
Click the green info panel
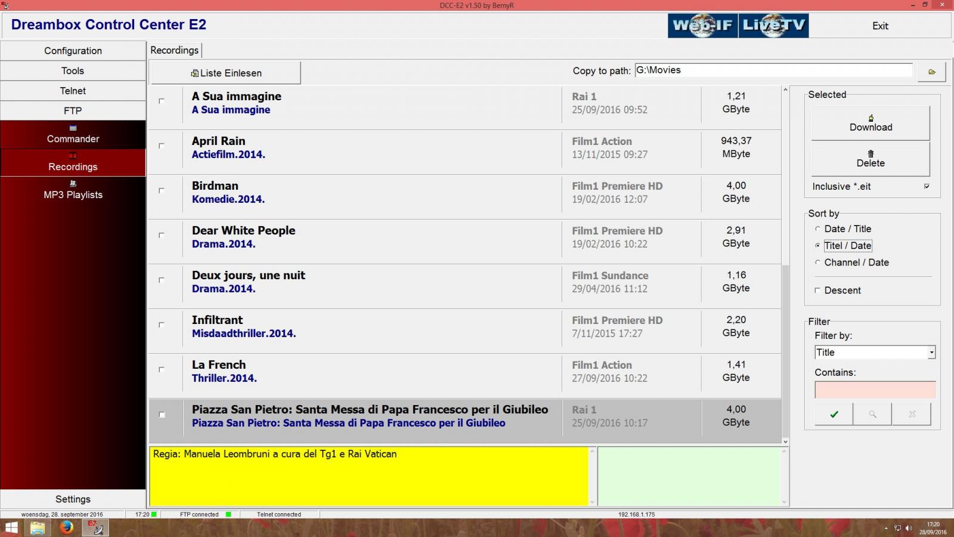click(689, 476)
